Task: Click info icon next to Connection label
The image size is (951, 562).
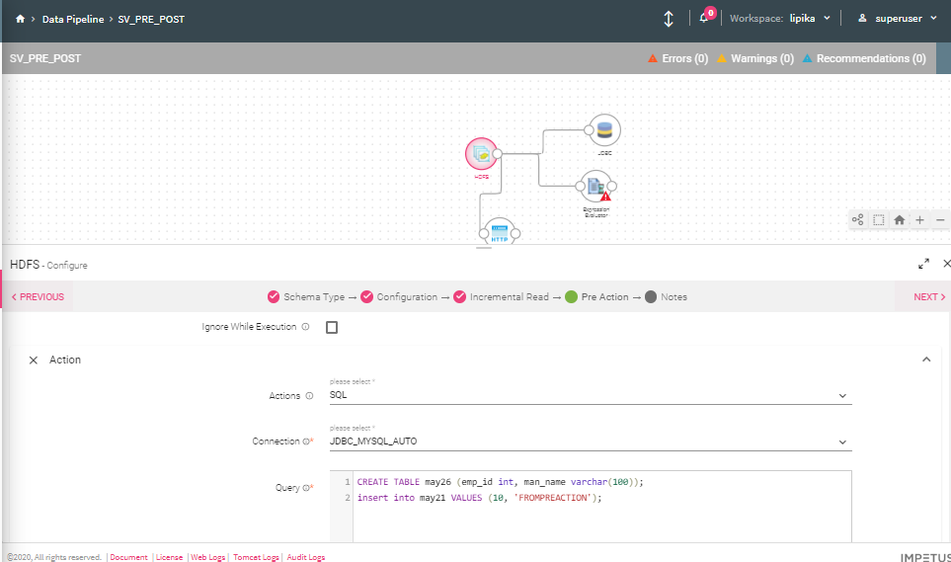Action: point(306,442)
